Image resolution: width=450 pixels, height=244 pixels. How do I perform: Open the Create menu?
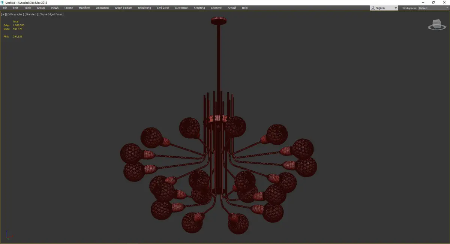69,8
